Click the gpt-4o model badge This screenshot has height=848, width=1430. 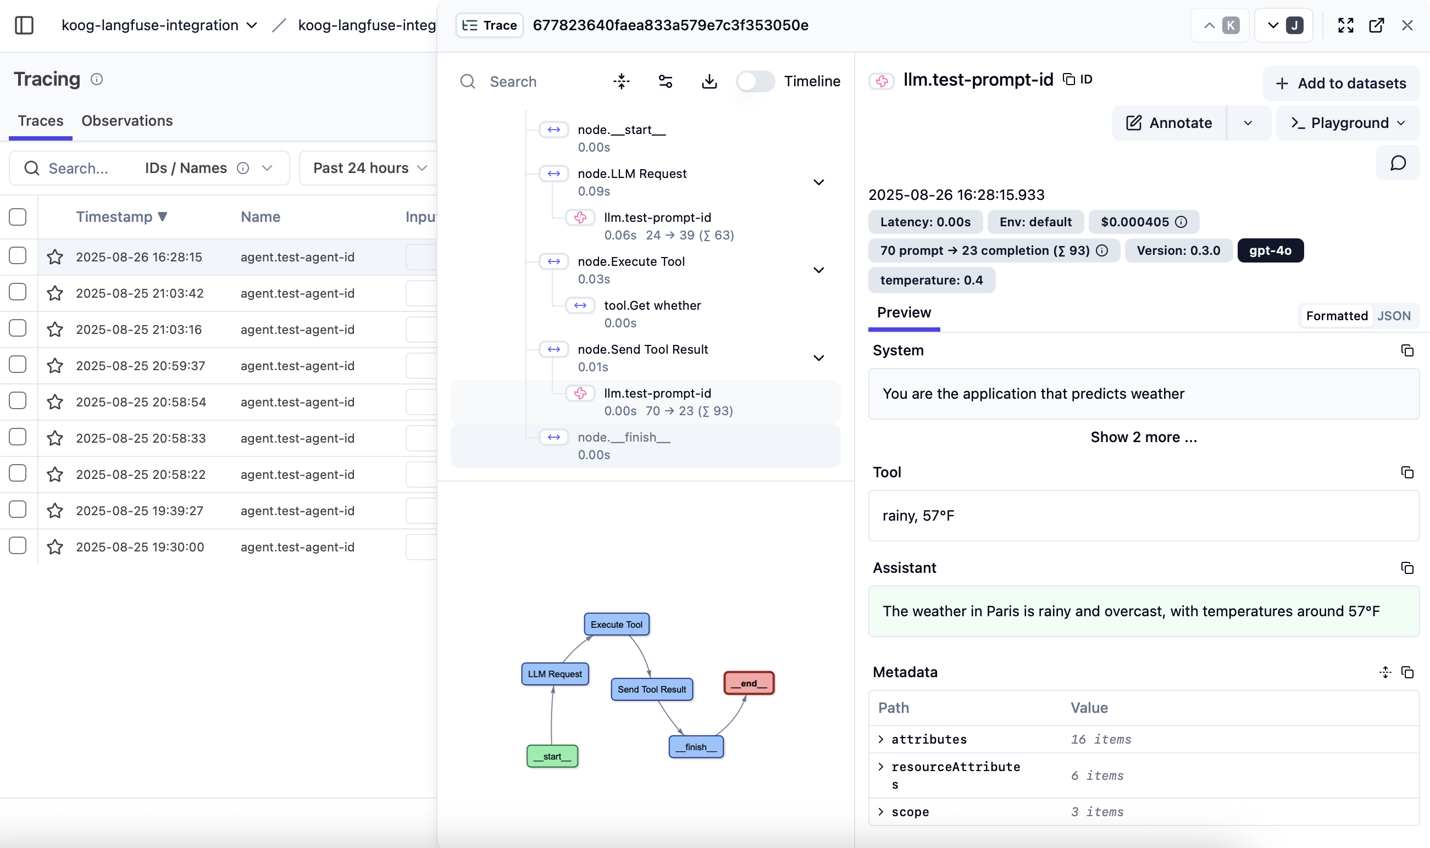click(1270, 250)
